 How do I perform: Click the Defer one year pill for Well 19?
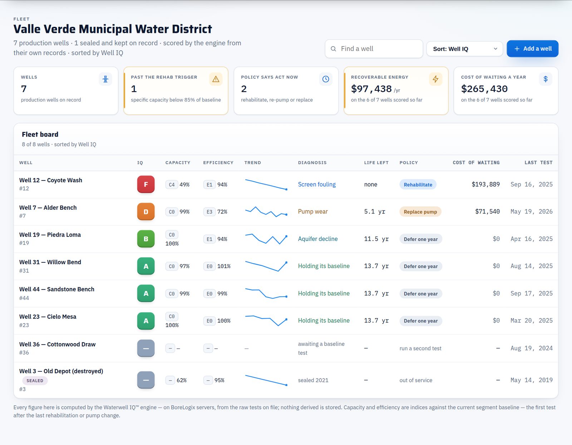point(421,239)
